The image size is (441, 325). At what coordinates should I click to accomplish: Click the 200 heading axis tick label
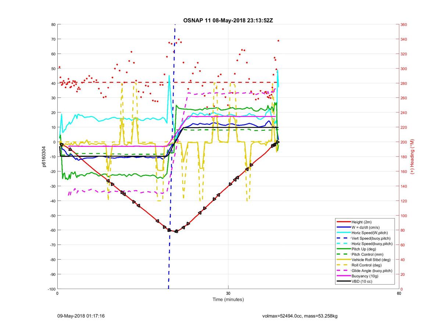point(404,142)
